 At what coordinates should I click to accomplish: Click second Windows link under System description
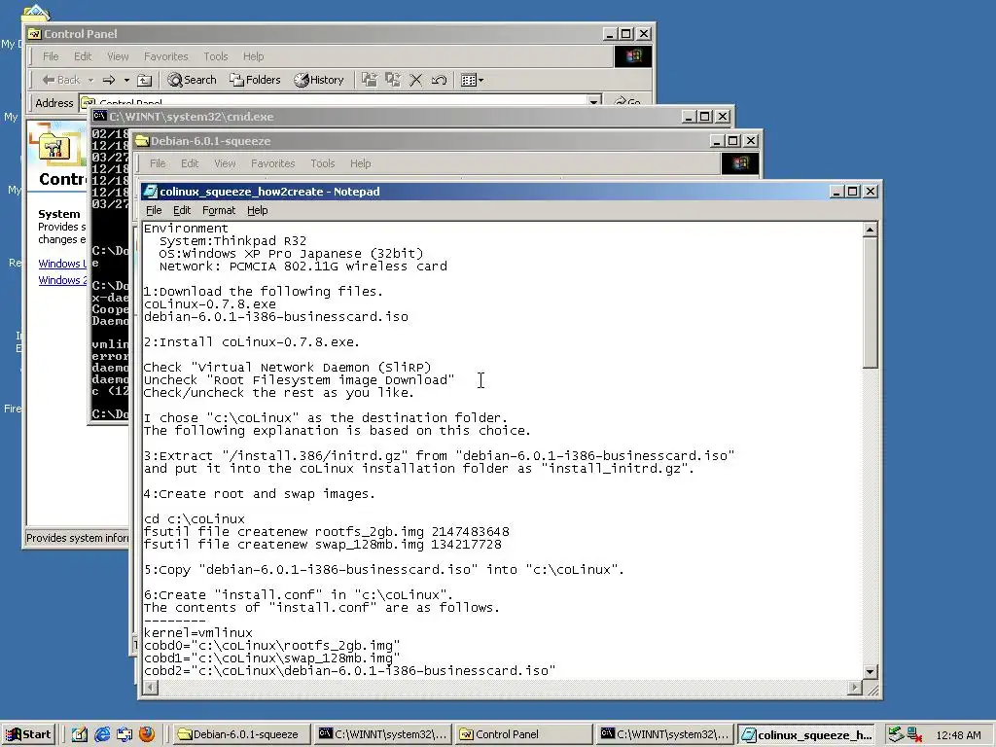[x=62, y=280]
